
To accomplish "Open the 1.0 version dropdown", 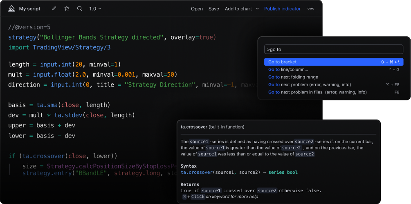I will [x=95, y=9].
